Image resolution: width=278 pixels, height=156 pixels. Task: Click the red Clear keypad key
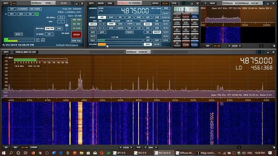point(185,44)
